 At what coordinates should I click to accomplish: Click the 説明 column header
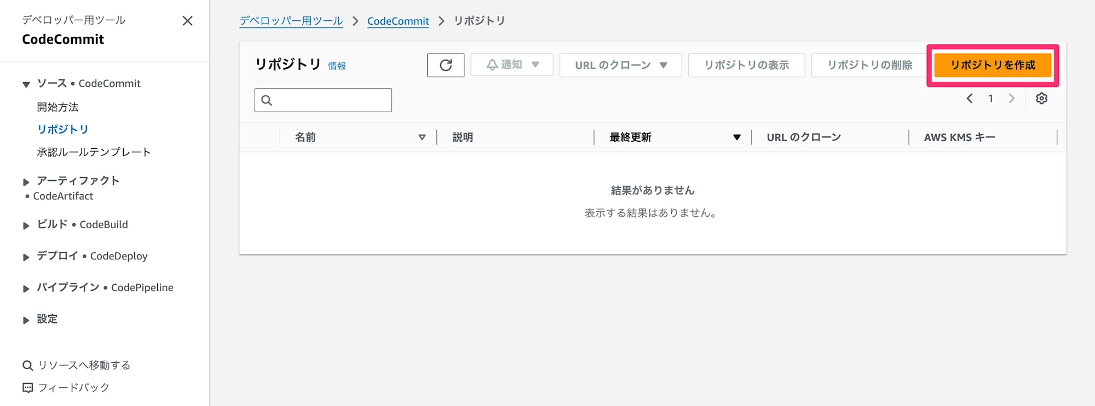click(463, 137)
